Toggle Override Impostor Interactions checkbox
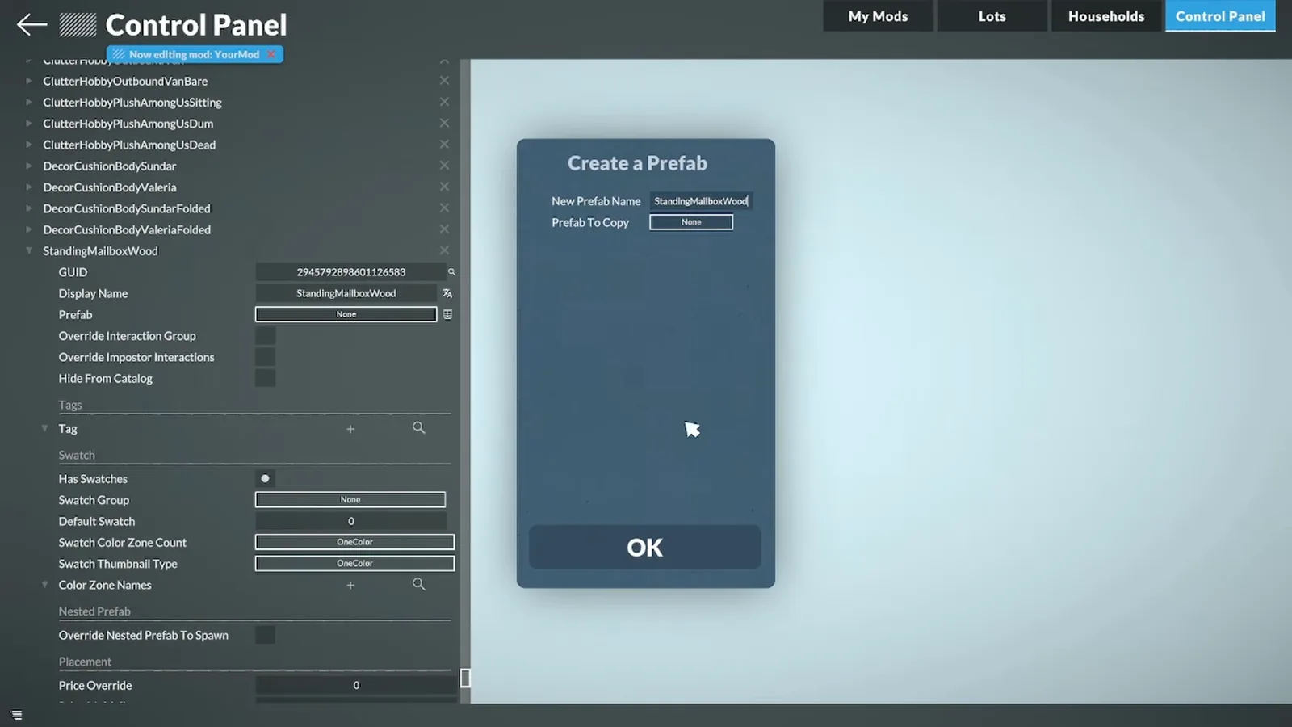This screenshot has width=1292, height=727. [265, 357]
